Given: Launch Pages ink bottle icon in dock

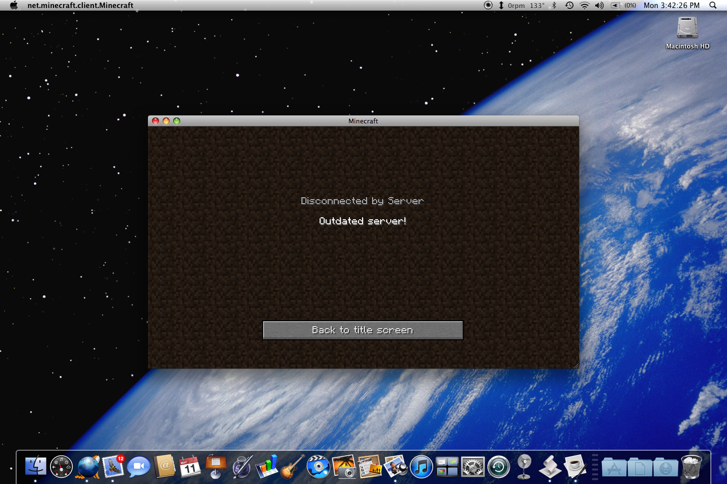Looking at the screenshot, I should pos(242,466).
